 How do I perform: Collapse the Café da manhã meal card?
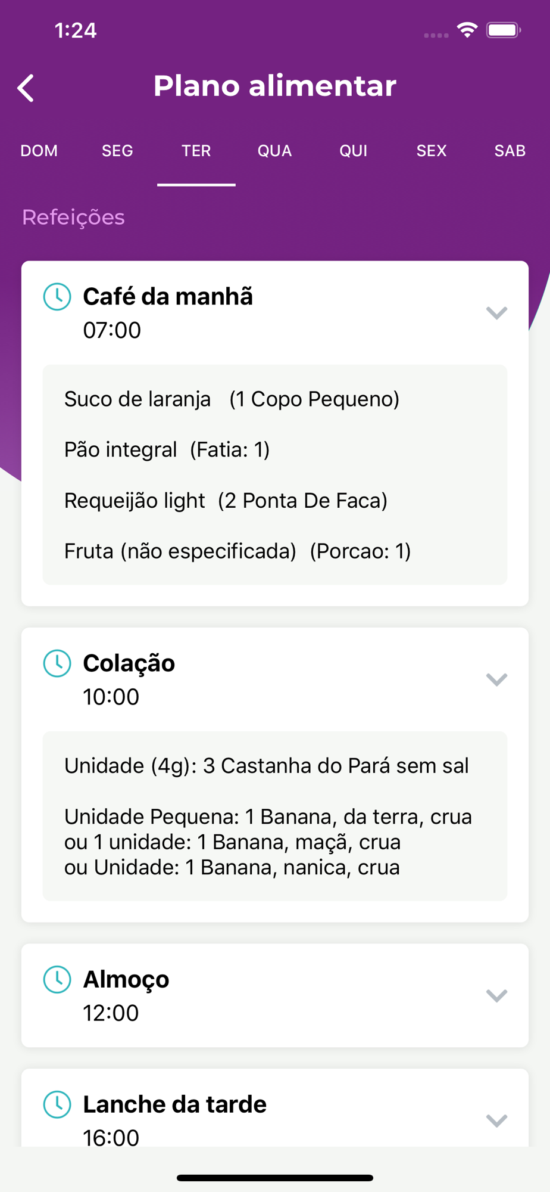point(496,313)
